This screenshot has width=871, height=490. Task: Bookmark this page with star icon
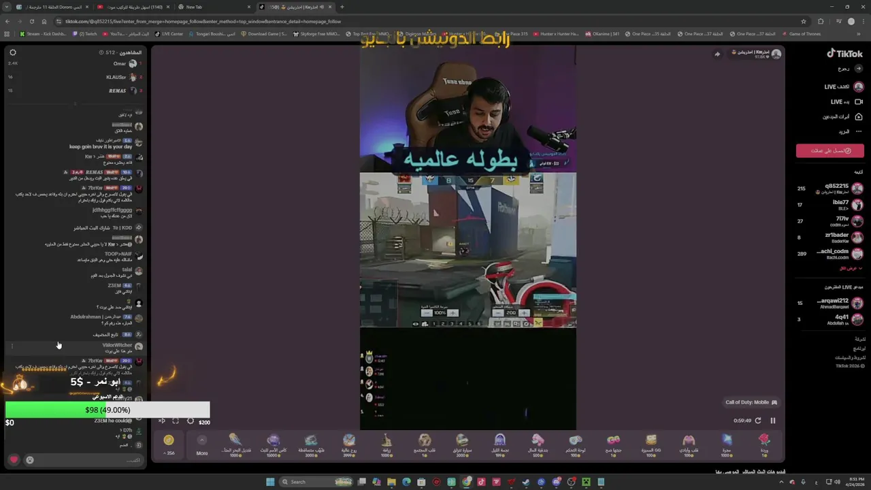point(804,21)
